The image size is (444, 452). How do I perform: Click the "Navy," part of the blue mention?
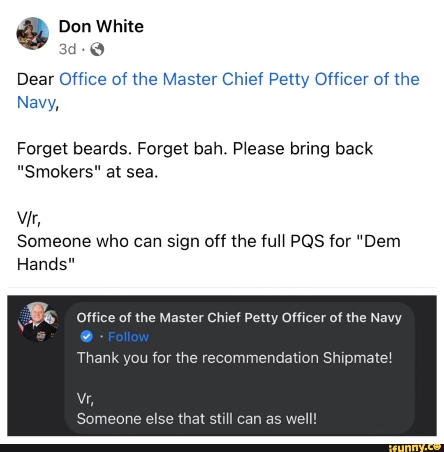click(37, 102)
